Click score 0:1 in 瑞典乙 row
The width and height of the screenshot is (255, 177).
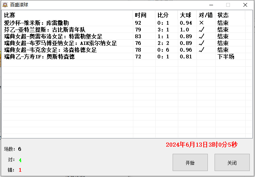(163, 57)
